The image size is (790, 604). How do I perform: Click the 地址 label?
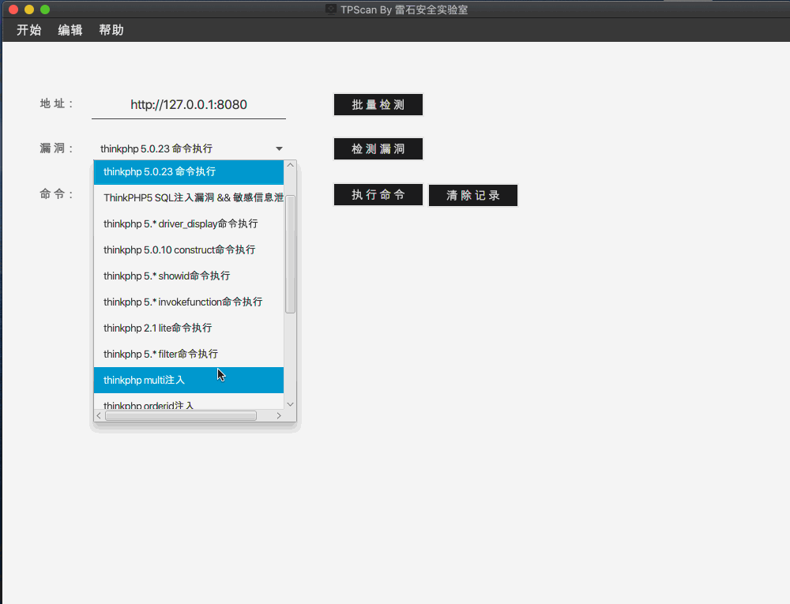click(x=57, y=103)
